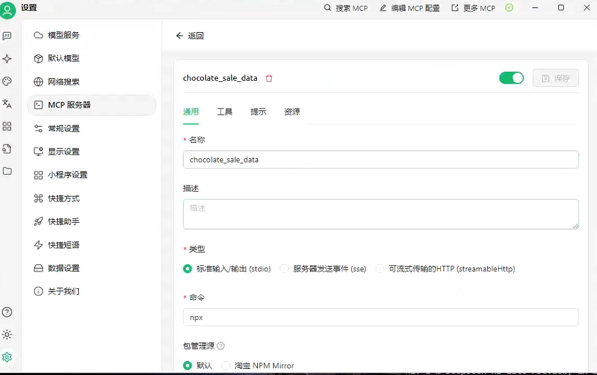
Task: Click the npx command input field
Action: coord(380,317)
